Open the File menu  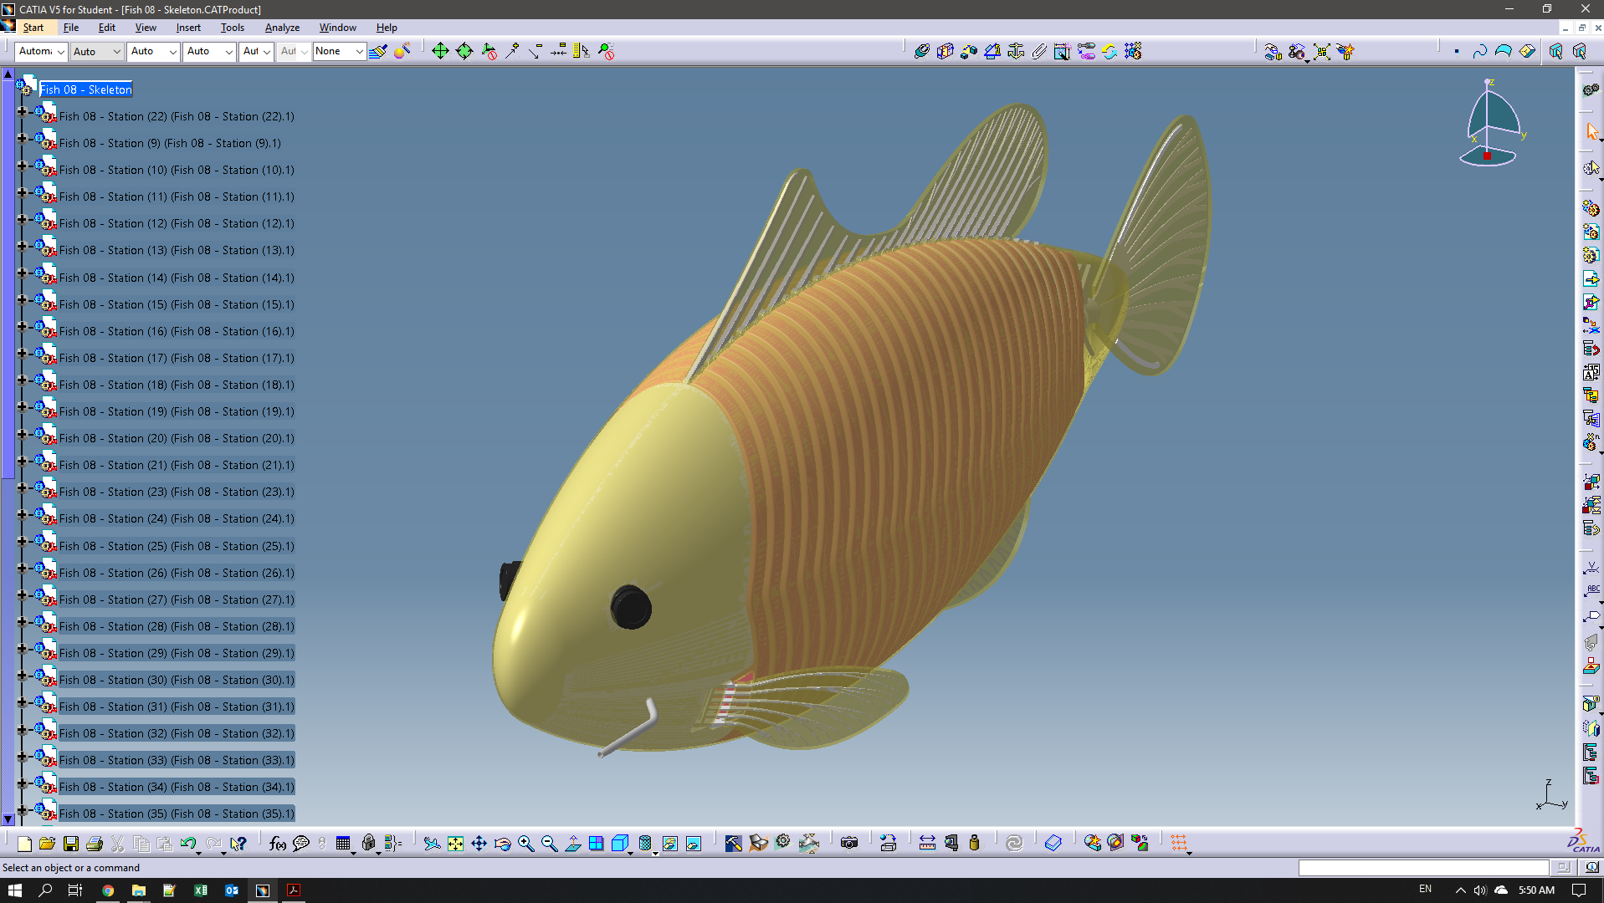tap(71, 28)
